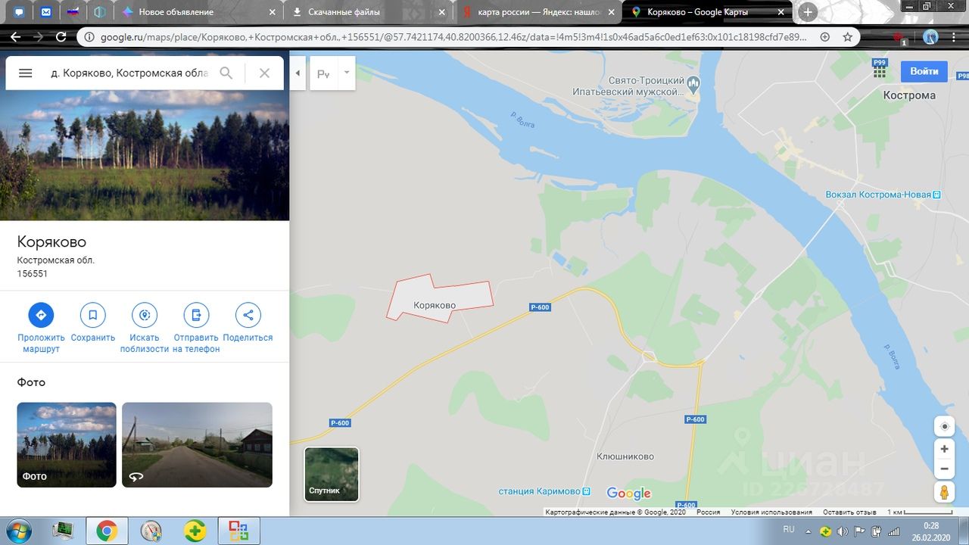Screen dimensions: 969x545
Task: Click the magnifier search icon
Action: 226,73
